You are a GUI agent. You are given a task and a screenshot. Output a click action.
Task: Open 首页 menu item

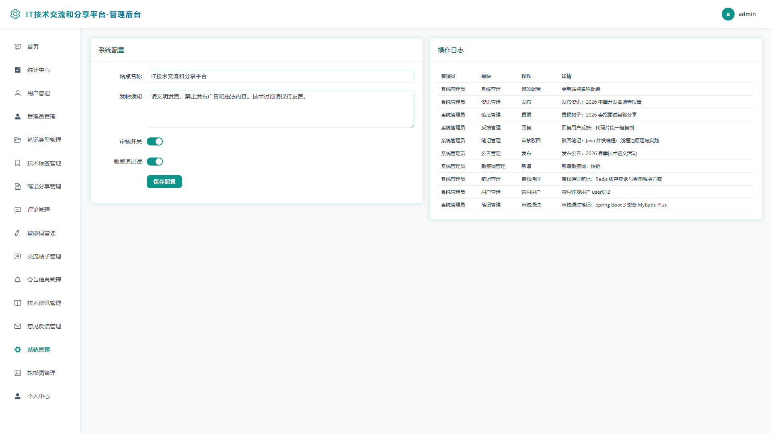[40, 47]
